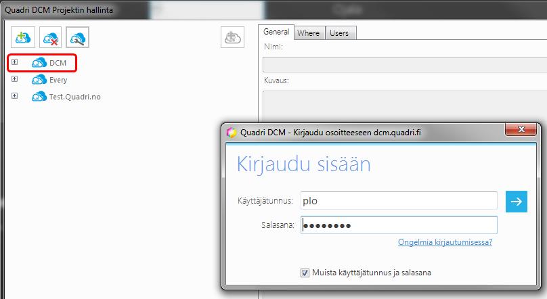547x299 pixels.
Task: Click the Kuvaus: label
Action: coord(276,80)
